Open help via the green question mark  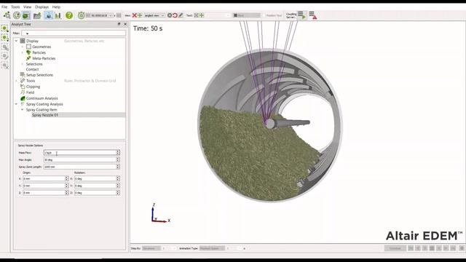(69, 15)
